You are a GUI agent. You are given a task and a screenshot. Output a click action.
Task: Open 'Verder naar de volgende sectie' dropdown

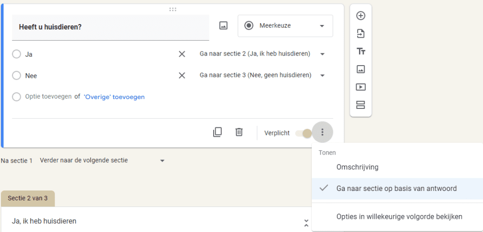tap(102, 160)
